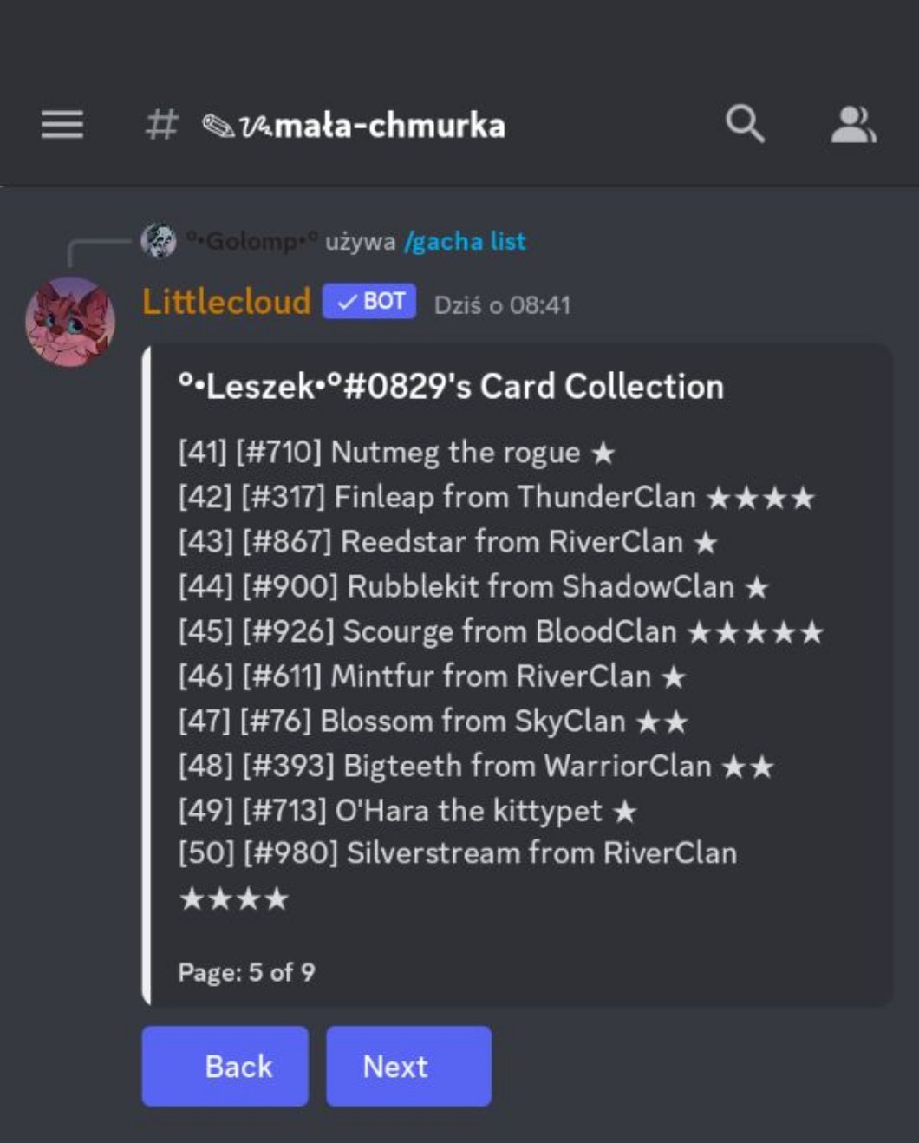
Task: Click the hash channel symbol
Action: pos(161,125)
